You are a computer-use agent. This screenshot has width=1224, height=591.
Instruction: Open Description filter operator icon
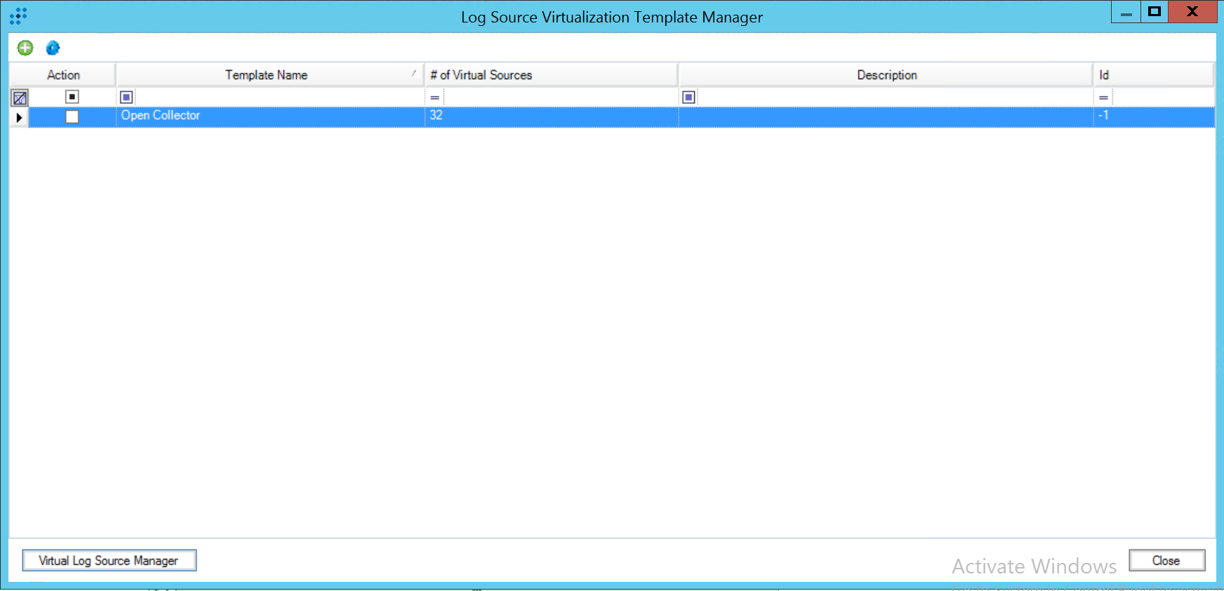tap(688, 98)
